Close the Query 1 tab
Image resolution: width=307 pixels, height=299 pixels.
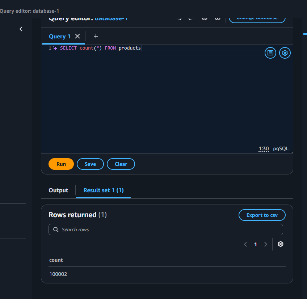(x=77, y=36)
